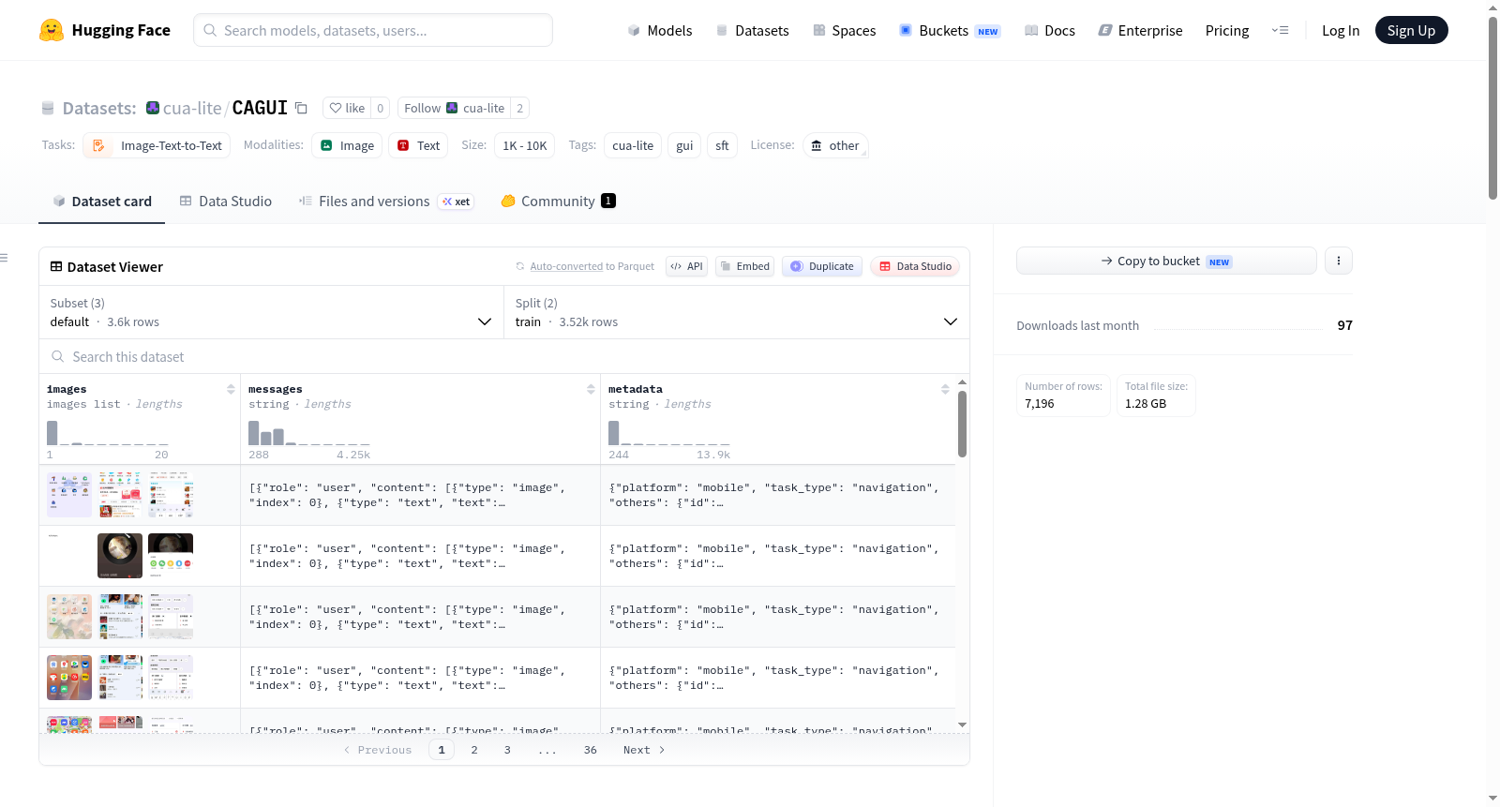The height and width of the screenshot is (807, 1500).
Task: Switch to the Data Studio tab
Action: (226, 202)
